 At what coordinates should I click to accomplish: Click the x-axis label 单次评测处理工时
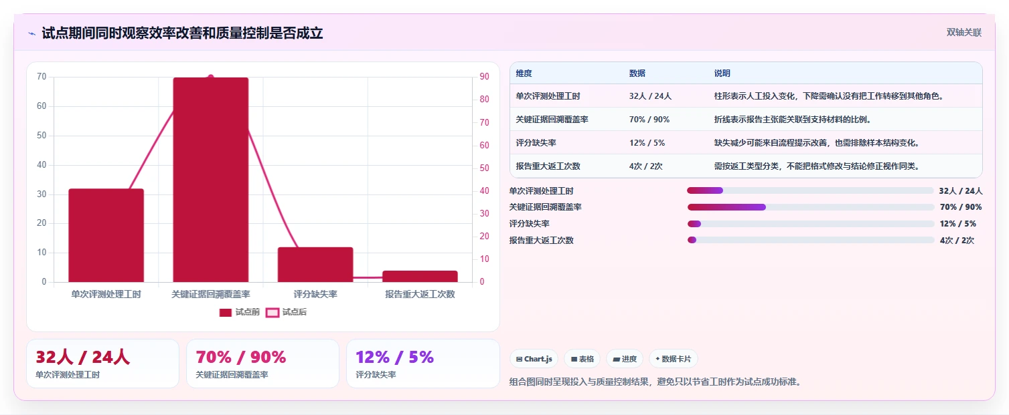106,294
